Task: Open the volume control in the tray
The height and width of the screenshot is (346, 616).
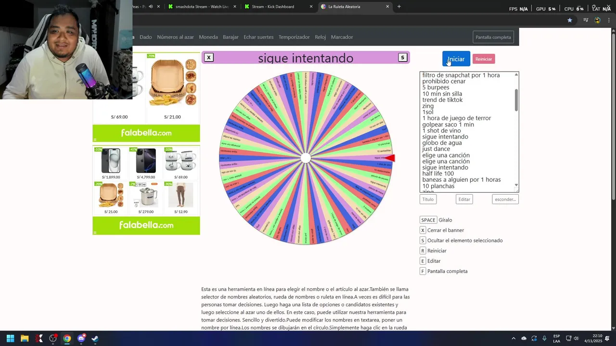Action: (577, 338)
